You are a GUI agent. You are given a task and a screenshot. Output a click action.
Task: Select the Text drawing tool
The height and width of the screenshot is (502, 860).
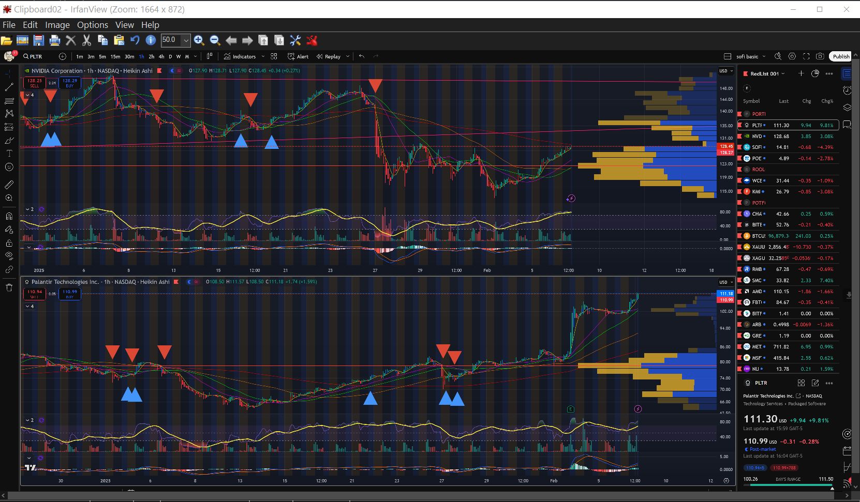click(9, 154)
